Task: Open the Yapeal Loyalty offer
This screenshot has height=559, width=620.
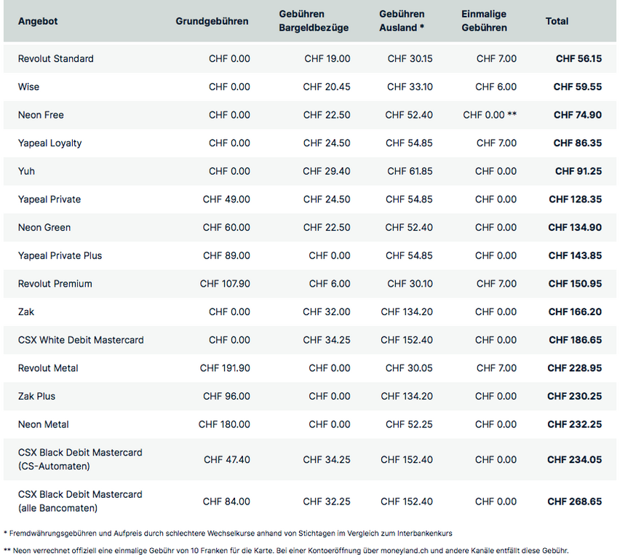Action: coord(49,143)
